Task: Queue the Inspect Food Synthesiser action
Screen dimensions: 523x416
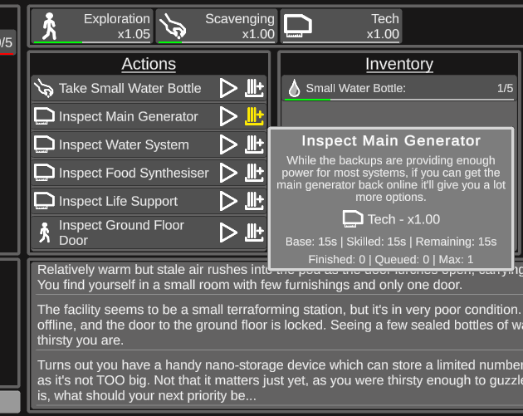Action: click(x=254, y=174)
